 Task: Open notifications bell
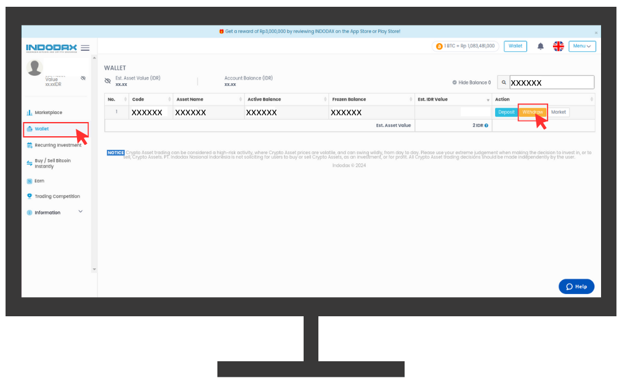[x=540, y=46]
